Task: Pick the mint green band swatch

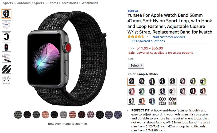Action: point(142,92)
